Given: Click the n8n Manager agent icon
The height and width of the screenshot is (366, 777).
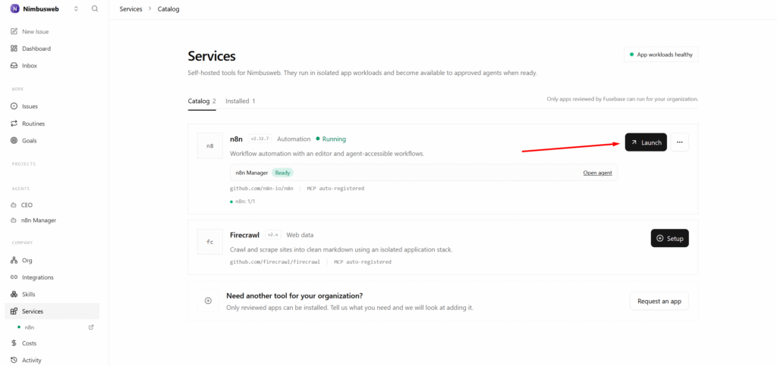Looking at the screenshot, I should tap(14, 221).
